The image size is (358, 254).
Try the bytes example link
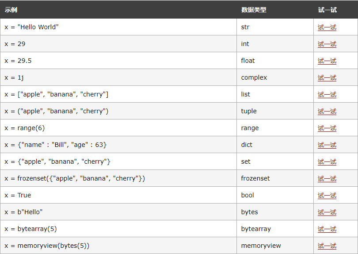pos(327,212)
